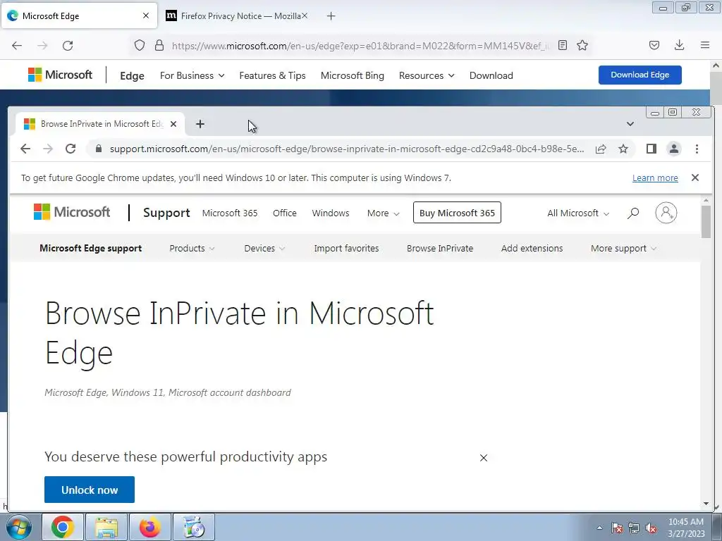Open the Download menu item on Edge page
Viewport: 722px width, 541px height.
[x=491, y=75]
